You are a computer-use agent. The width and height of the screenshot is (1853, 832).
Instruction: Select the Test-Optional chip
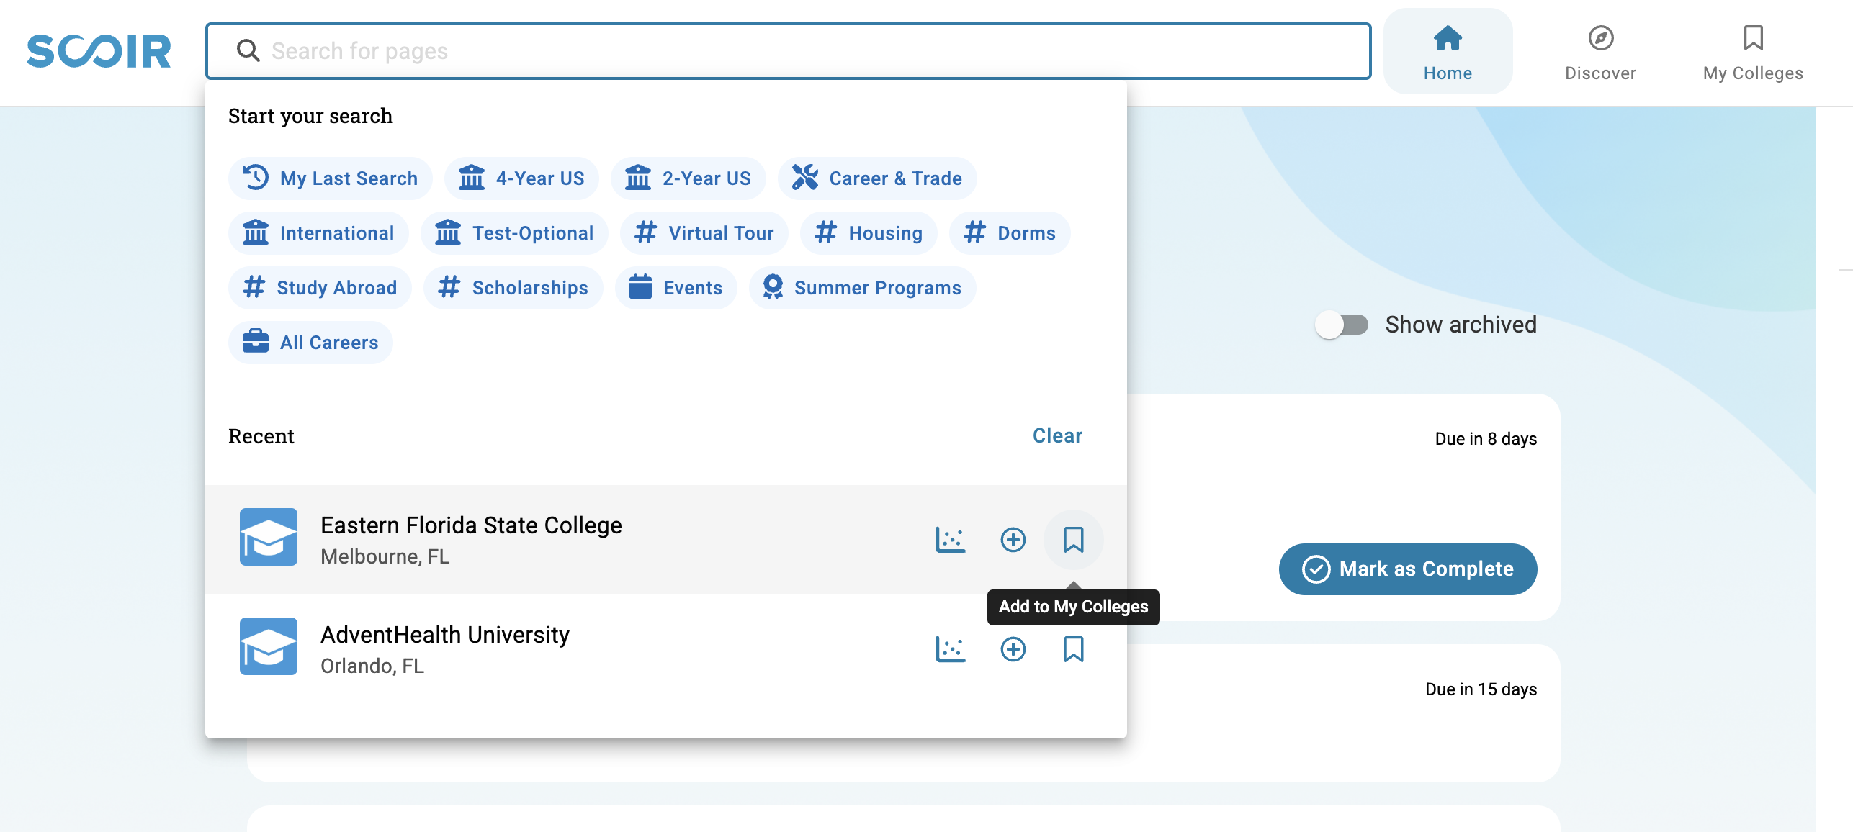[514, 232]
